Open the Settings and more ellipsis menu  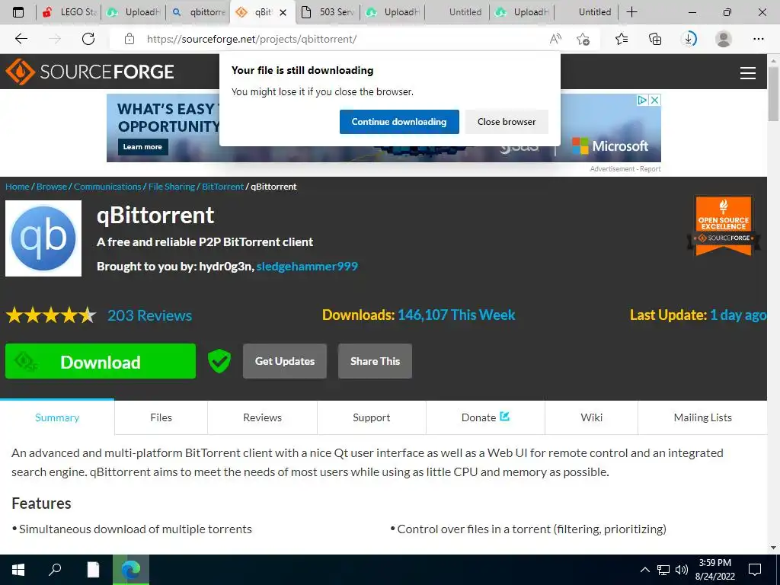pos(758,39)
